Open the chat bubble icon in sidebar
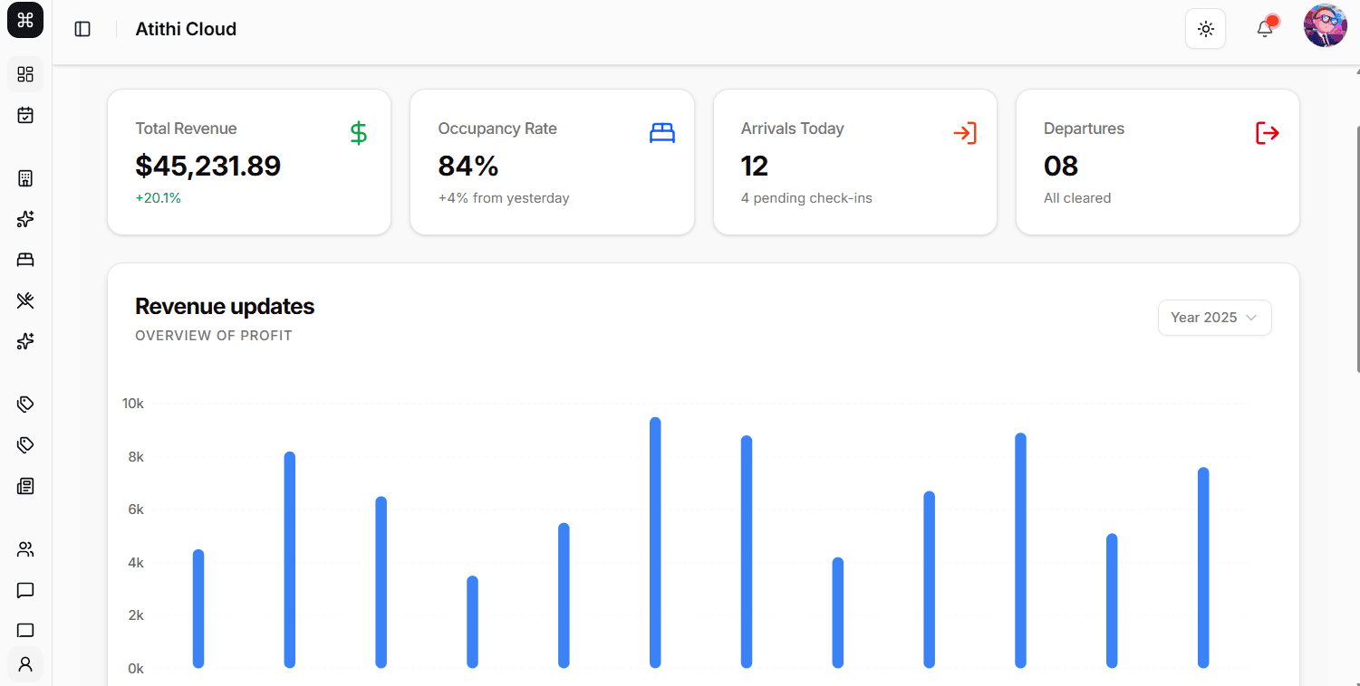 click(x=25, y=590)
